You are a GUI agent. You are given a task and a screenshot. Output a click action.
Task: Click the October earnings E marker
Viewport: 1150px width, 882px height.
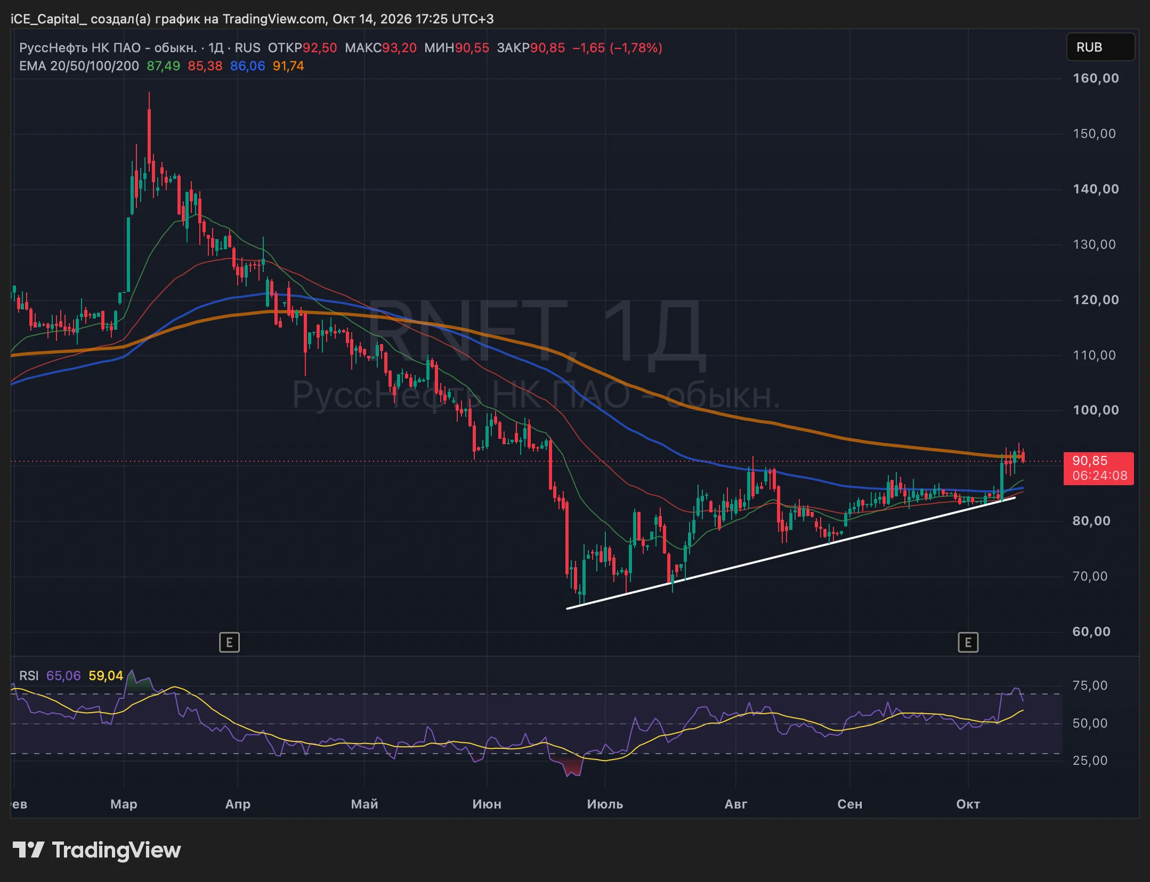[x=968, y=642]
